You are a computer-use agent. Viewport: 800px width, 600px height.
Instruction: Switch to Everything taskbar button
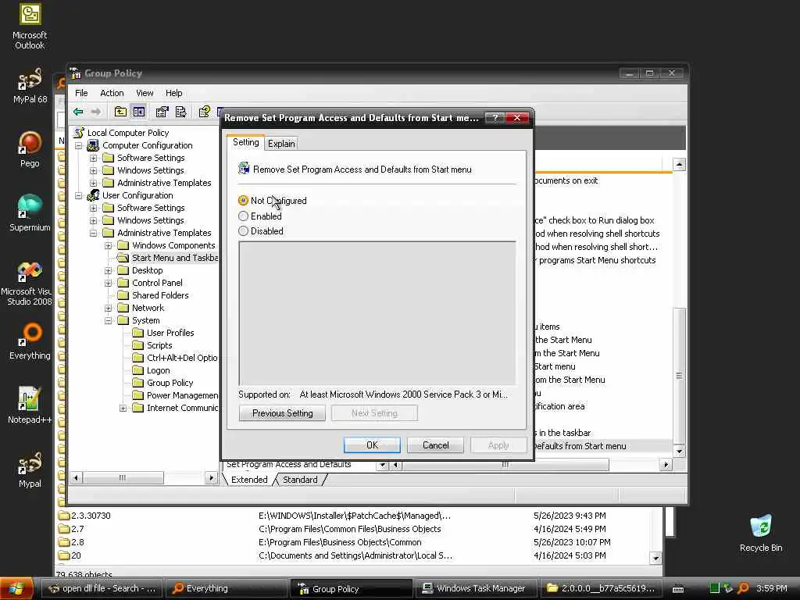(227, 588)
